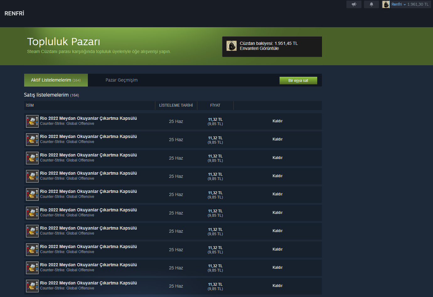Open the tenth listing's capsule thumbnail
This screenshot has width=433, height=297.
tap(32, 286)
